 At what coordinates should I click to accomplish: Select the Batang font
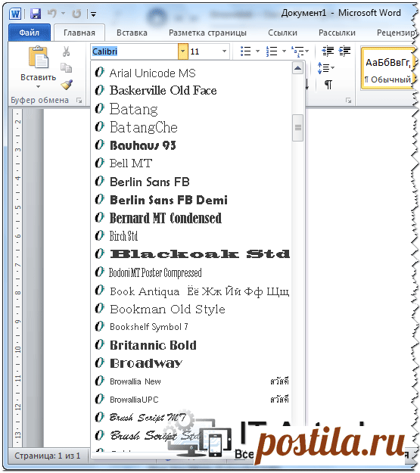[x=191, y=108]
